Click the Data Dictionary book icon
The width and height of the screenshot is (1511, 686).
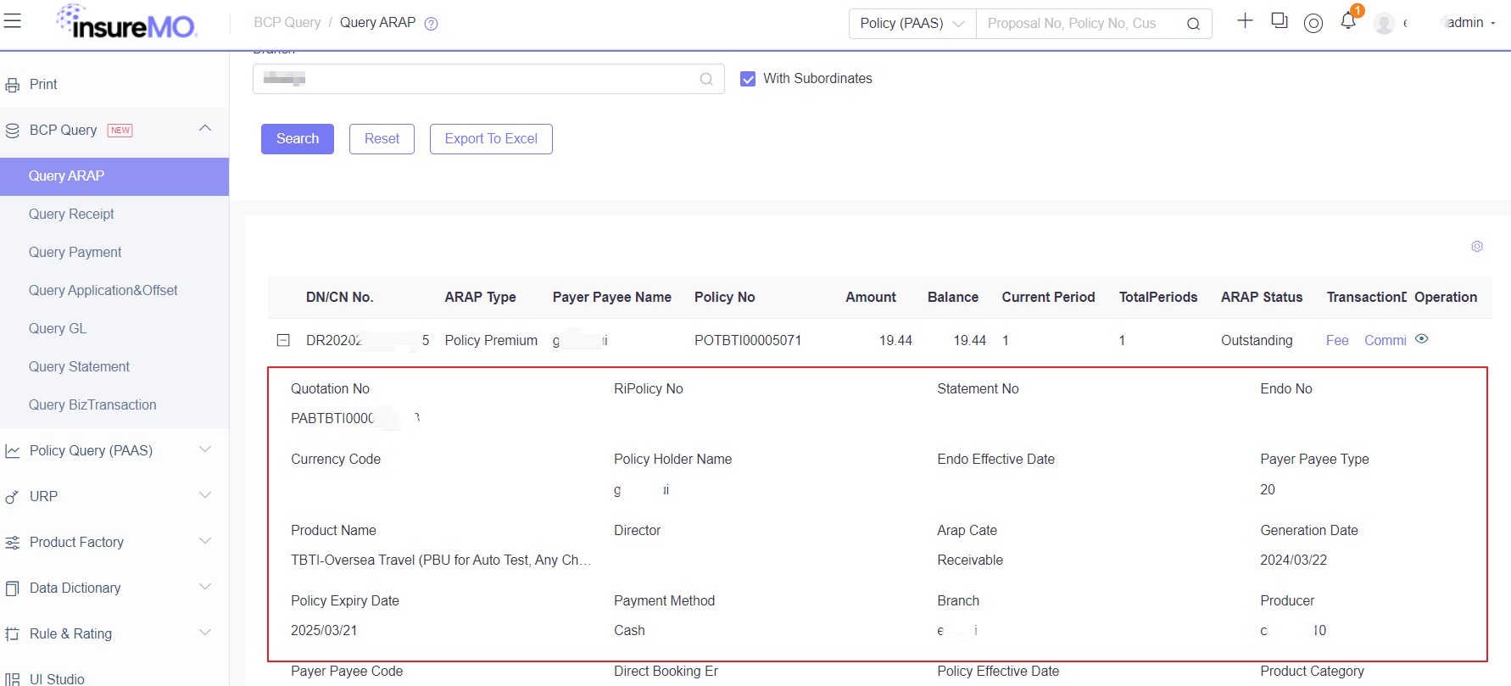pyautogui.click(x=12, y=588)
